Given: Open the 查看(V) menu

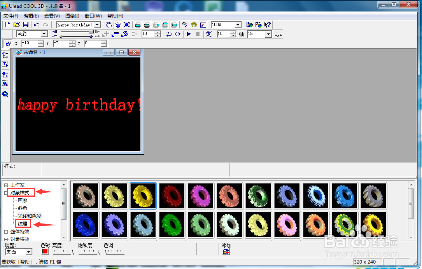Looking at the screenshot, I should 52,16.
